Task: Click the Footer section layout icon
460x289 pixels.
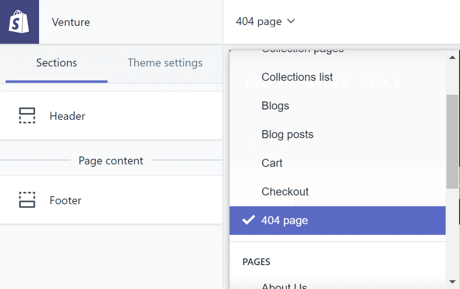Action: [27, 200]
